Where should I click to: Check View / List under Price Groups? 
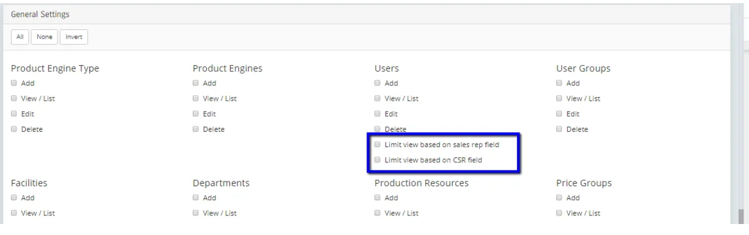[559, 213]
